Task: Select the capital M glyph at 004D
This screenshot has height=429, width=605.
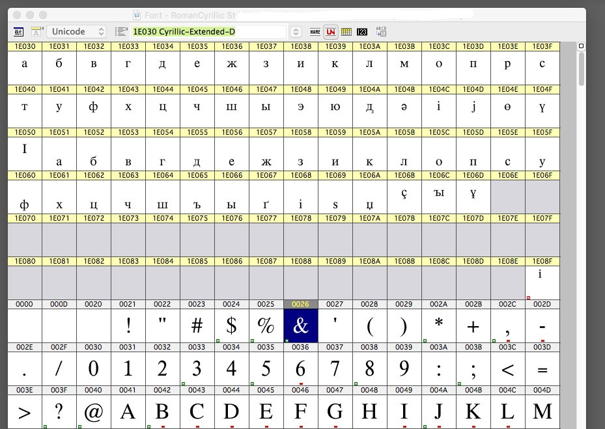Action: pos(542,411)
